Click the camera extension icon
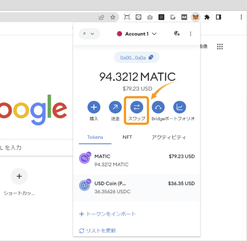The width and height of the screenshot is (247, 241). pyautogui.click(x=150, y=17)
